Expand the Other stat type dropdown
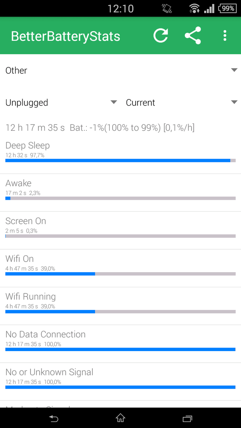Image resolution: width=241 pixels, height=428 pixels. click(x=120, y=71)
